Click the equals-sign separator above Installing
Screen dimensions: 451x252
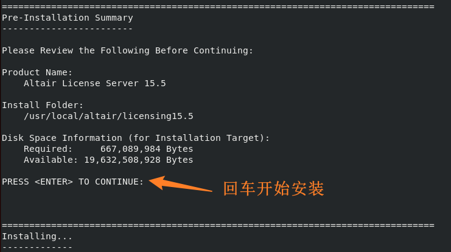point(218,225)
